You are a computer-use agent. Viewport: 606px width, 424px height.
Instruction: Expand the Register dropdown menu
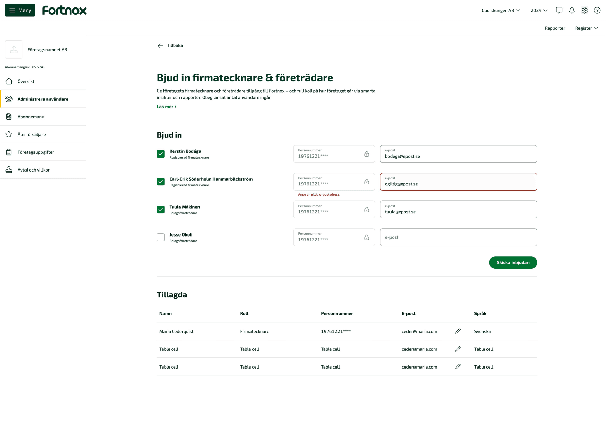pyautogui.click(x=586, y=28)
